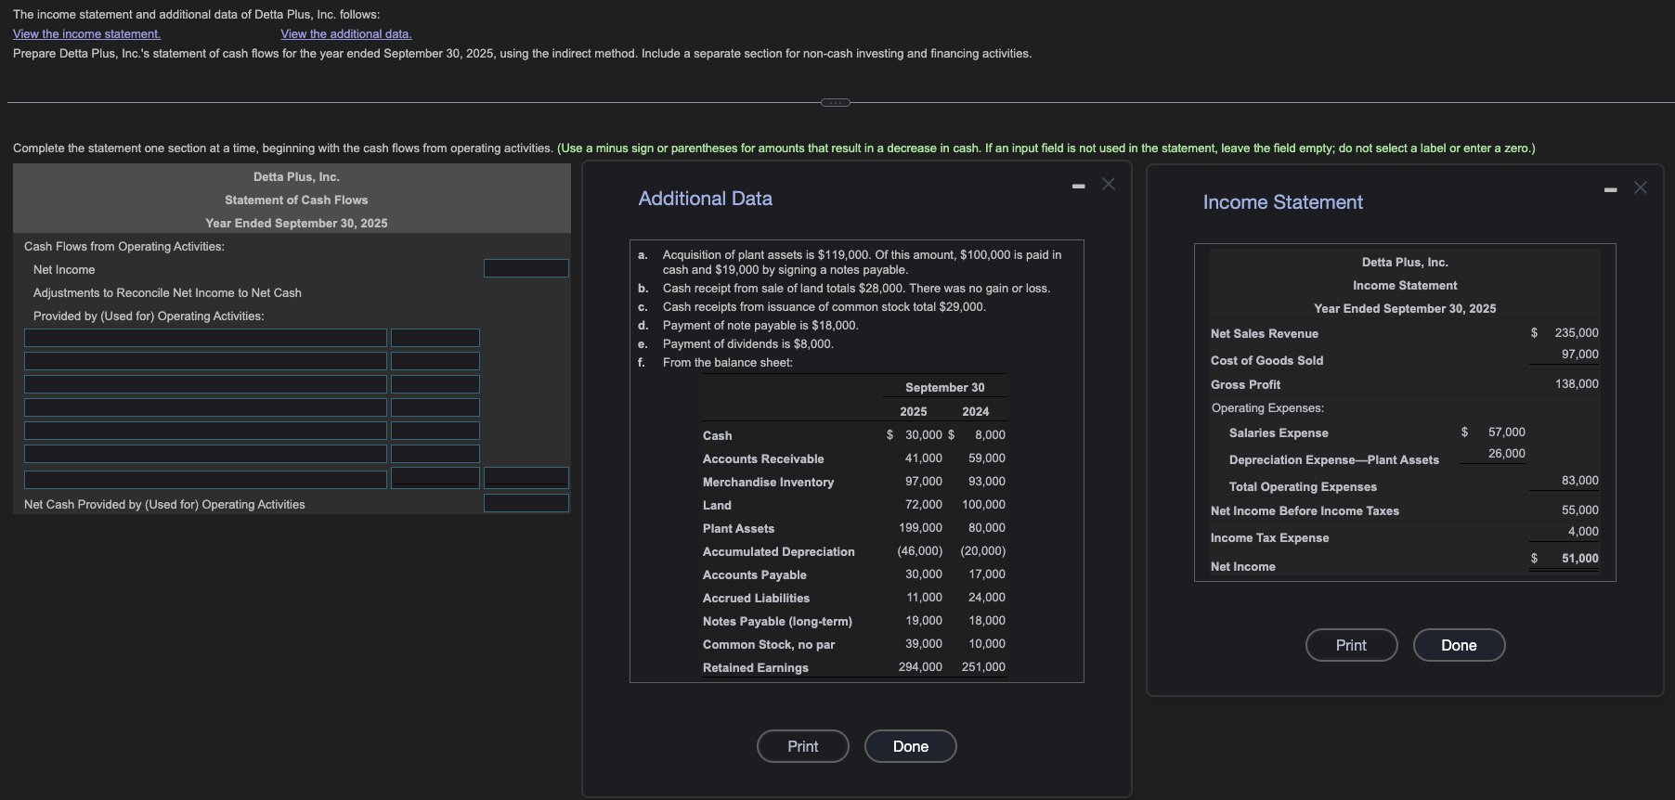This screenshot has width=1675, height=800.
Task: Click 'Payment of dividends is $8,000' line
Action: 748,343
